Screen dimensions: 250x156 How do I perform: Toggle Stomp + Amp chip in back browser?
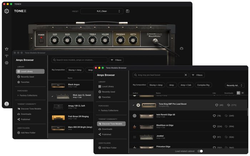pos(75,70)
